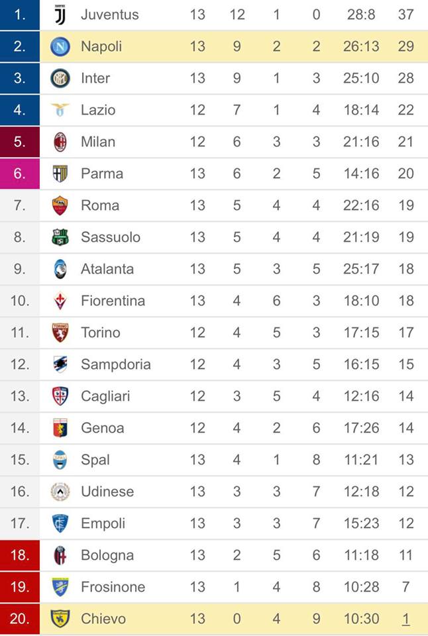
Task: Select the Genoa team crest
Action: [x=60, y=428]
